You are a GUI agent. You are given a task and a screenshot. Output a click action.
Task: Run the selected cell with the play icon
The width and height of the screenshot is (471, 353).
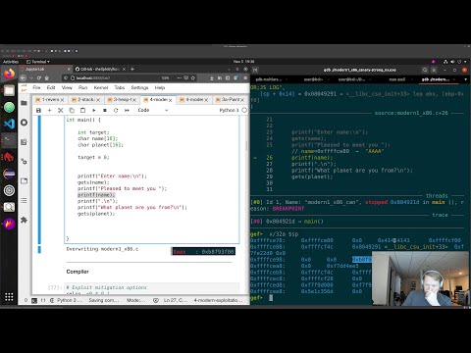[94, 111]
